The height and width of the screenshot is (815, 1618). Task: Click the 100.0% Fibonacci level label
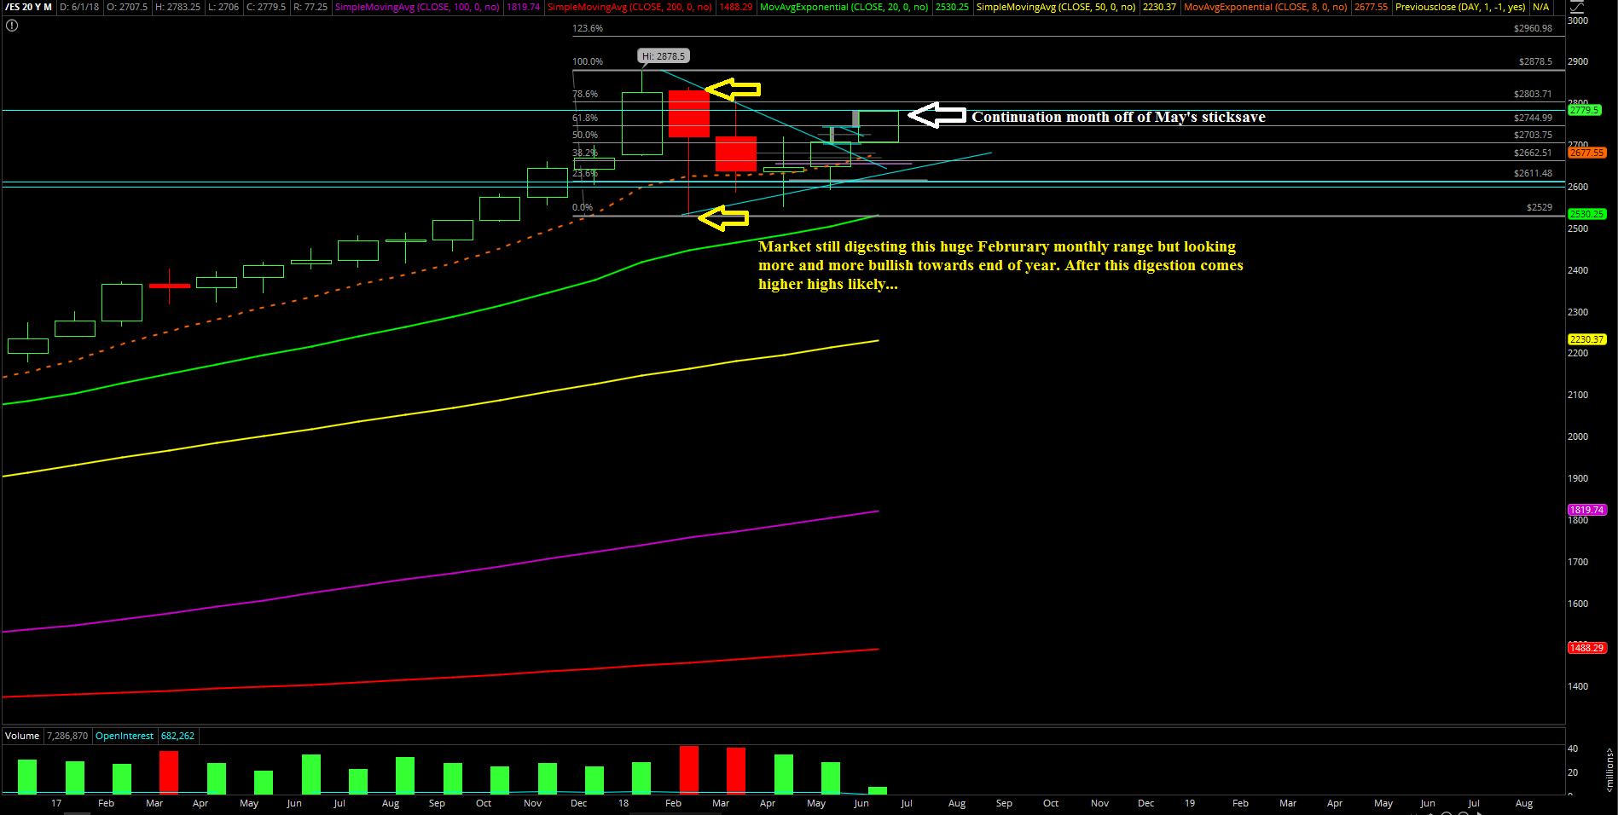coord(588,61)
